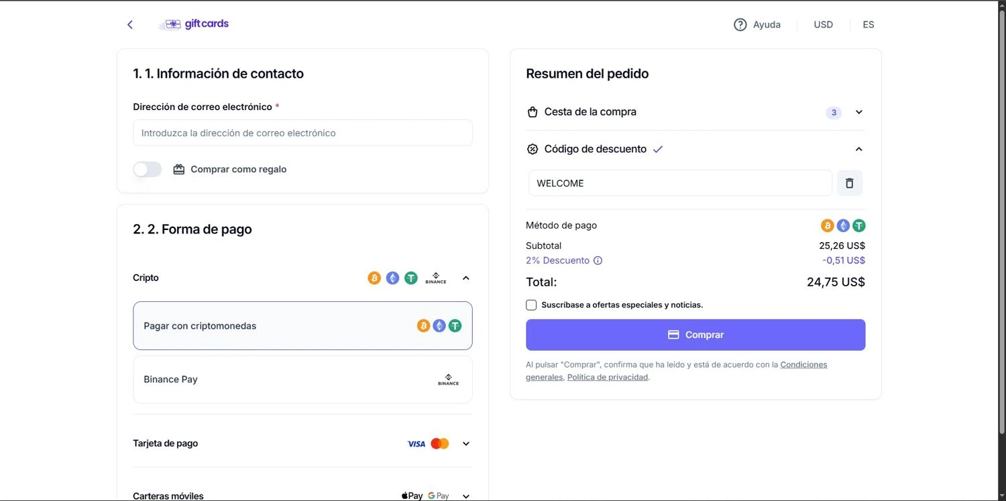Image resolution: width=1006 pixels, height=501 pixels.
Task: Check Suscríbase a ofertas especiales y noticias
Action: click(531, 304)
